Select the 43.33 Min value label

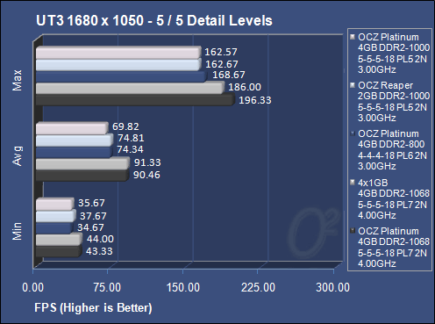tap(99, 251)
